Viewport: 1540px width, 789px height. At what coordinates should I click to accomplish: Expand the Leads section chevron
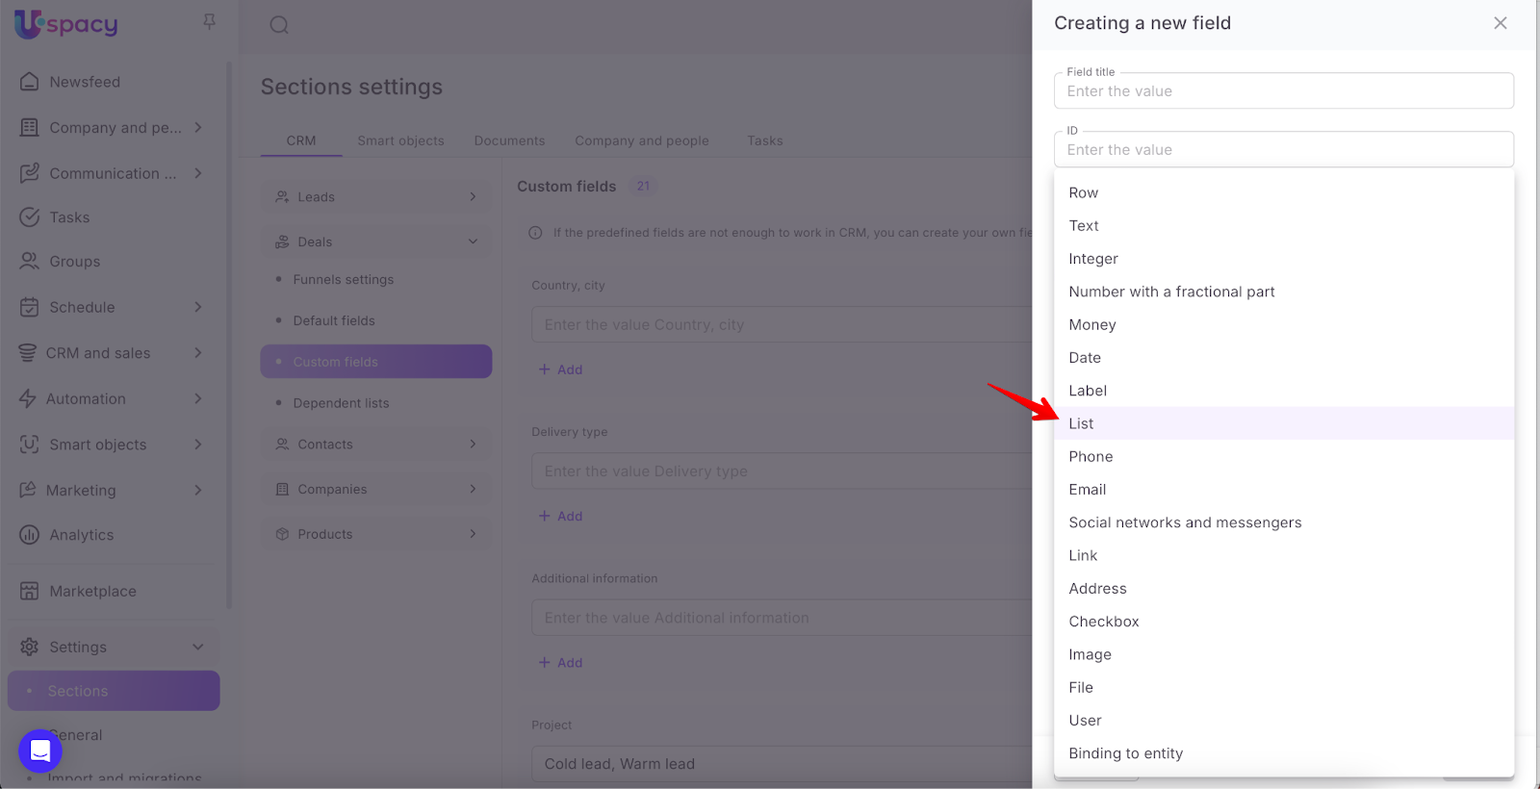pos(473,197)
